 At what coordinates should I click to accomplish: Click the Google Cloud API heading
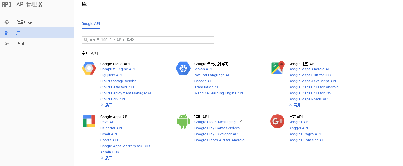tap(115, 64)
